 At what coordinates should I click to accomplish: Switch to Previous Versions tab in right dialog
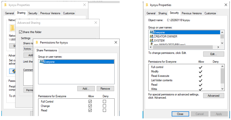coord(192,13)
